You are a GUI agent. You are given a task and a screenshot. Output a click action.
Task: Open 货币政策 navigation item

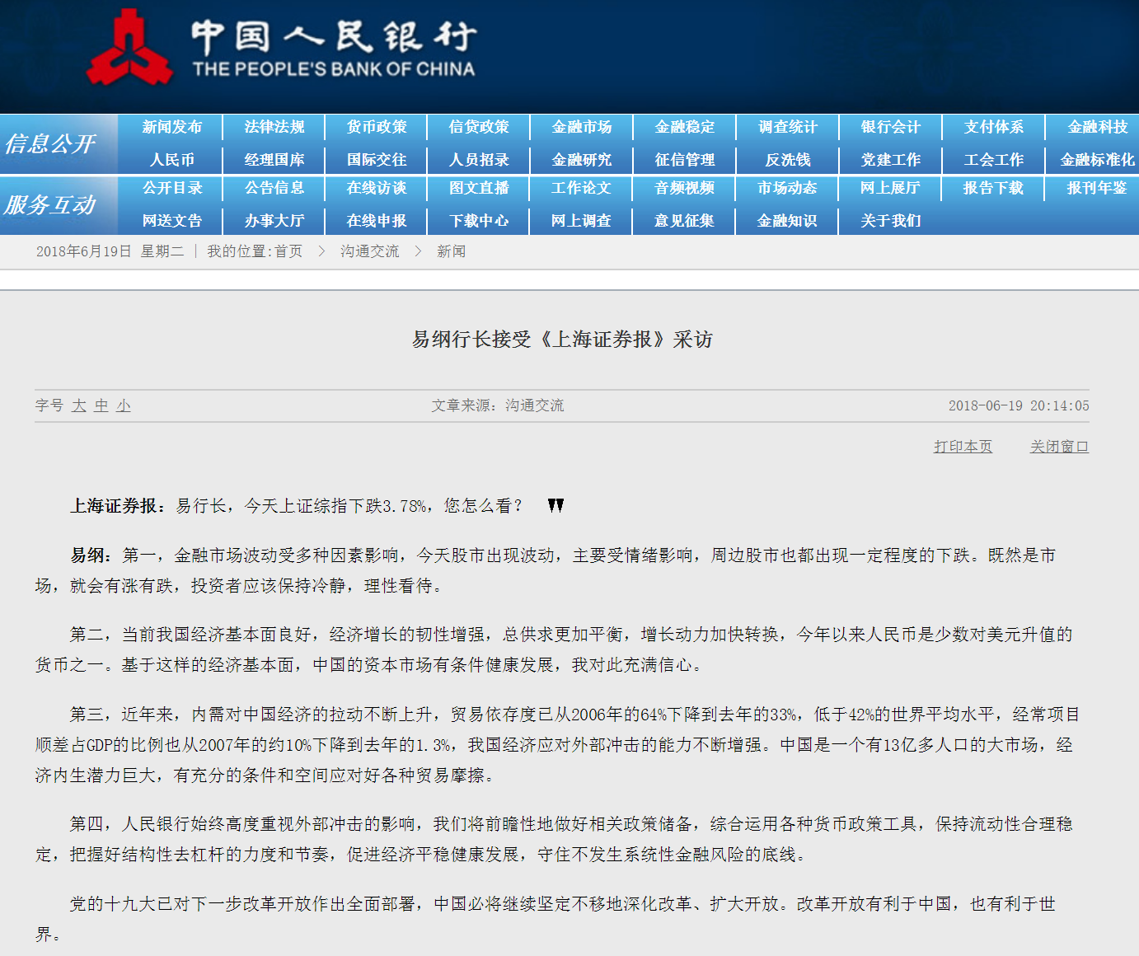pos(377,127)
